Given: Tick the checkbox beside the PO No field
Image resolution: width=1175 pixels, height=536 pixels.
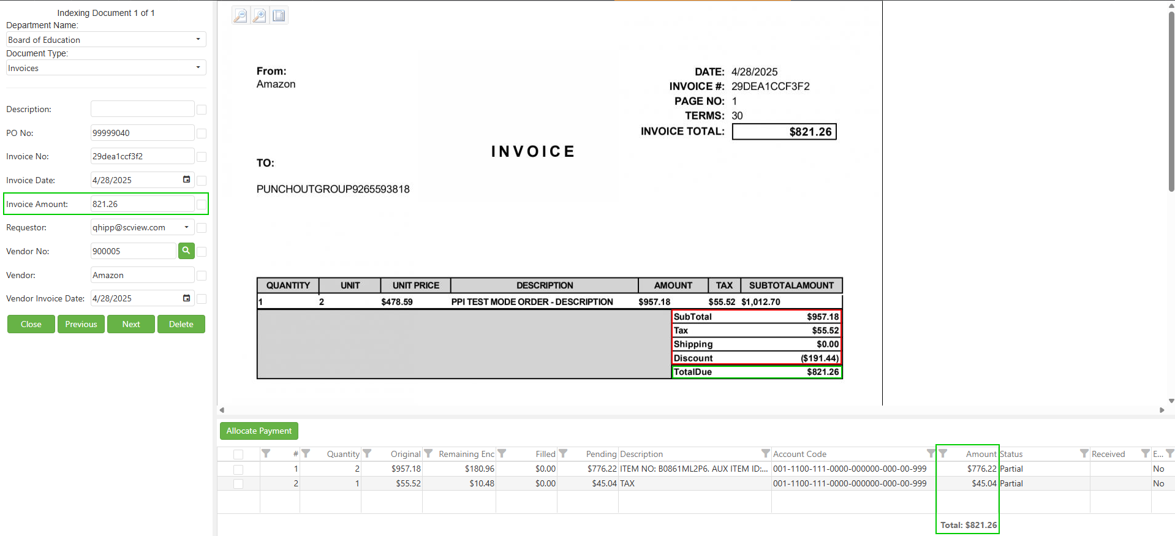Looking at the screenshot, I should tap(202, 134).
